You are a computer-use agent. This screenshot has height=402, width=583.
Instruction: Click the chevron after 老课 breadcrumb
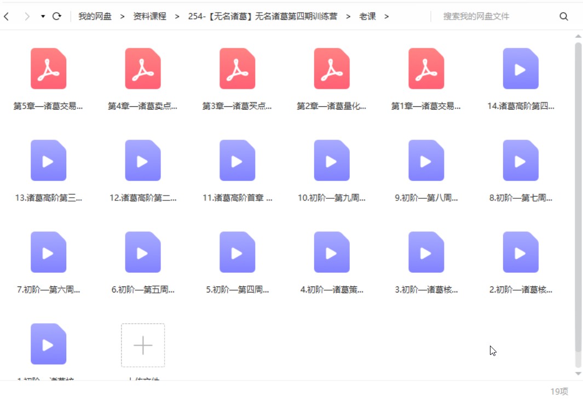tap(386, 16)
